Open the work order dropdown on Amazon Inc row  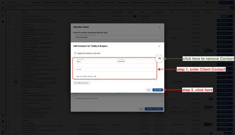click(x=231, y=38)
